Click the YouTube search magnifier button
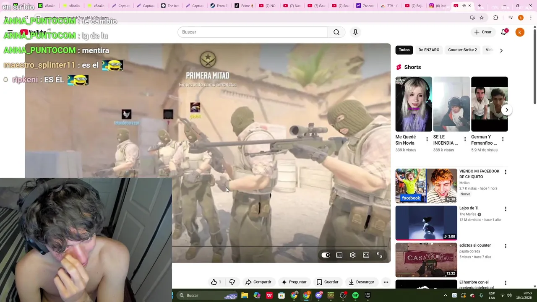Image resolution: width=537 pixels, height=302 pixels. 336,32
